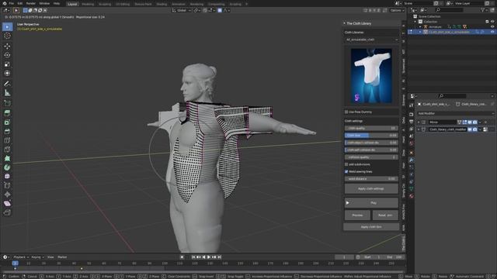Select the Scale tool

[x=7, y=64]
